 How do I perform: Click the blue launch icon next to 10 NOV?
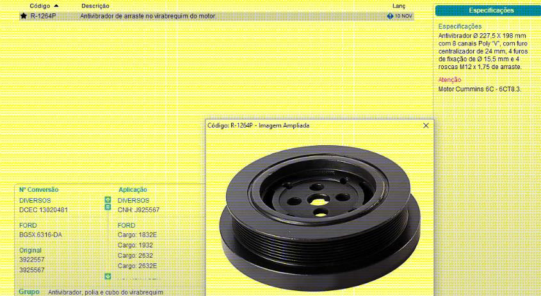[391, 15]
